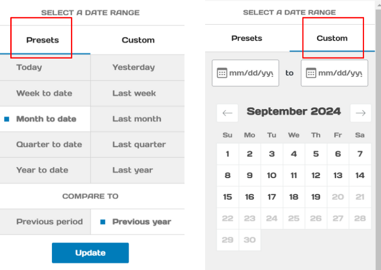Image resolution: width=381 pixels, height=270 pixels.
Task: Click the Update button
Action: pos(90,253)
